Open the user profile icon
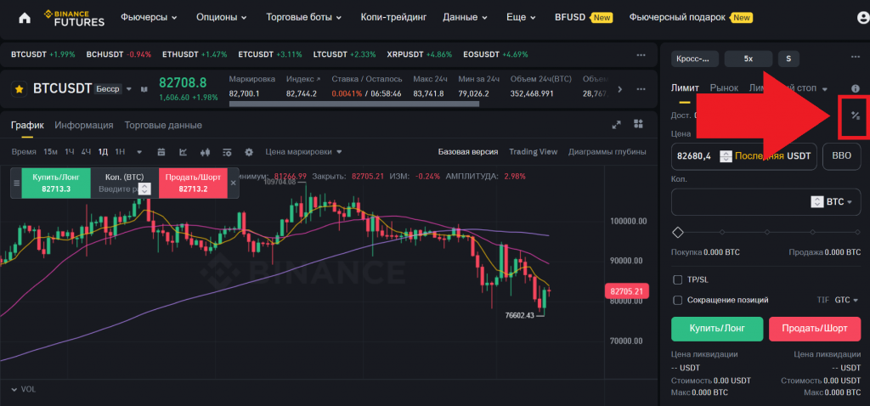 pyautogui.click(x=864, y=18)
